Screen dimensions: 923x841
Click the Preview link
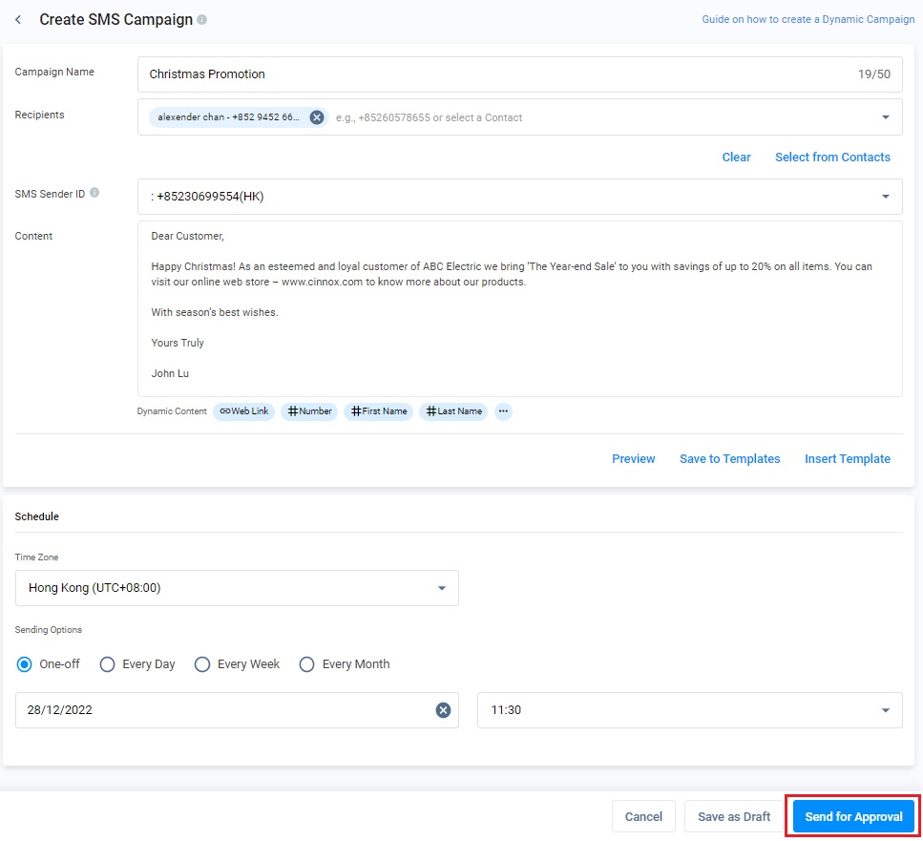pos(634,459)
